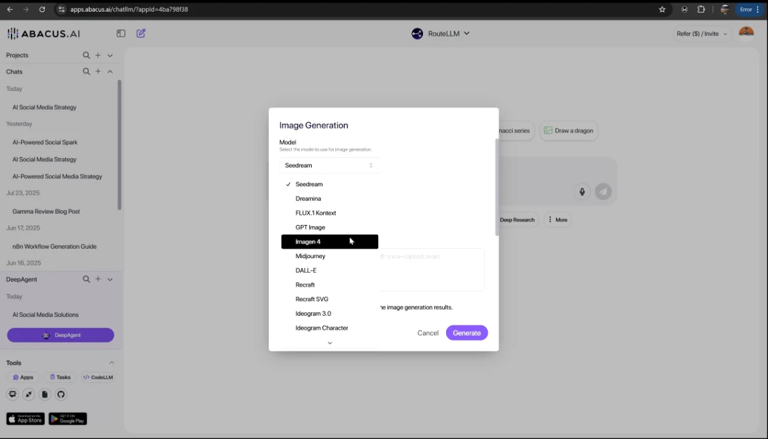Pick Recraft SVG from the list
This screenshot has height=439, width=768.
click(330, 299)
